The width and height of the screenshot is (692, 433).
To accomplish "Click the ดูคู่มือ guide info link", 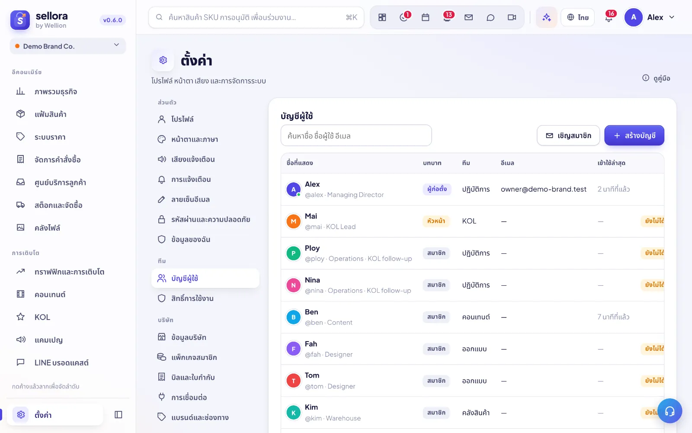I will [656, 78].
